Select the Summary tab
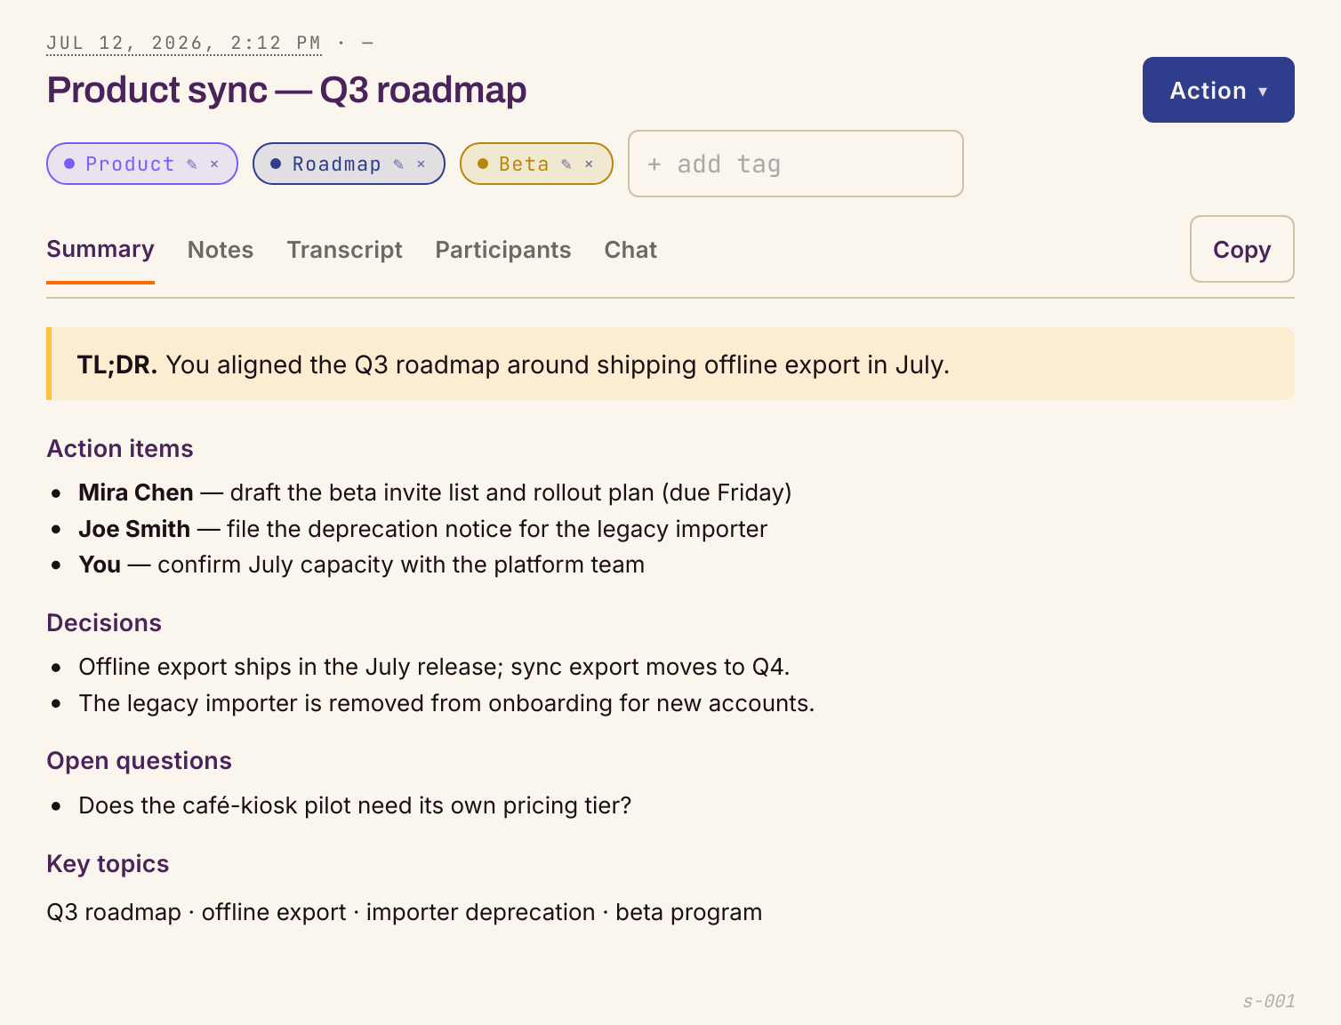The image size is (1341, 1025). coord(100,250)
